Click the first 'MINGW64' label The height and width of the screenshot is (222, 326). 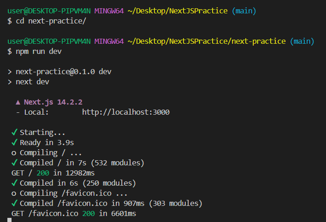coord(109,11)
